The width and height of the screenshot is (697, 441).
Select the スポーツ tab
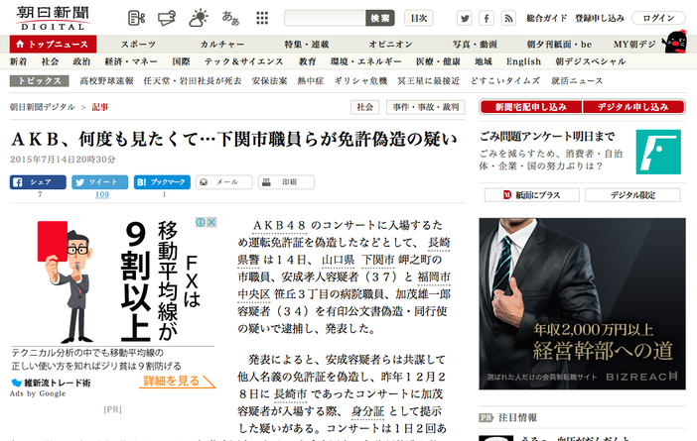tap(138, 45)
